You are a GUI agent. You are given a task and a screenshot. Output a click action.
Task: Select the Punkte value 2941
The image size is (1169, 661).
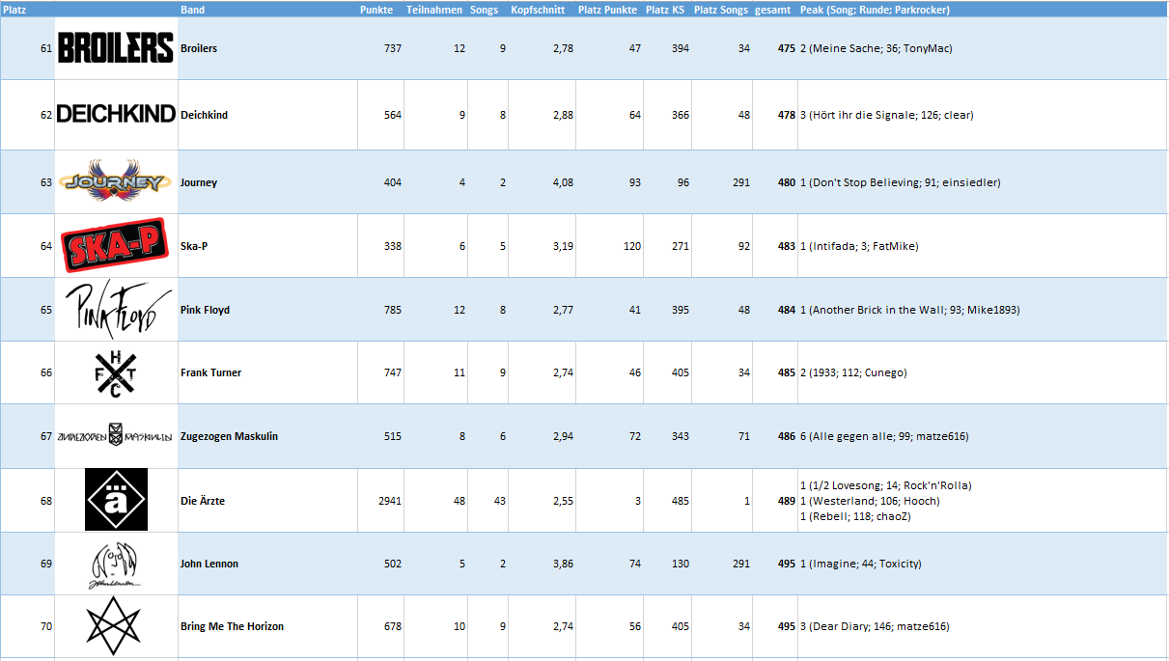coord(390,501)
